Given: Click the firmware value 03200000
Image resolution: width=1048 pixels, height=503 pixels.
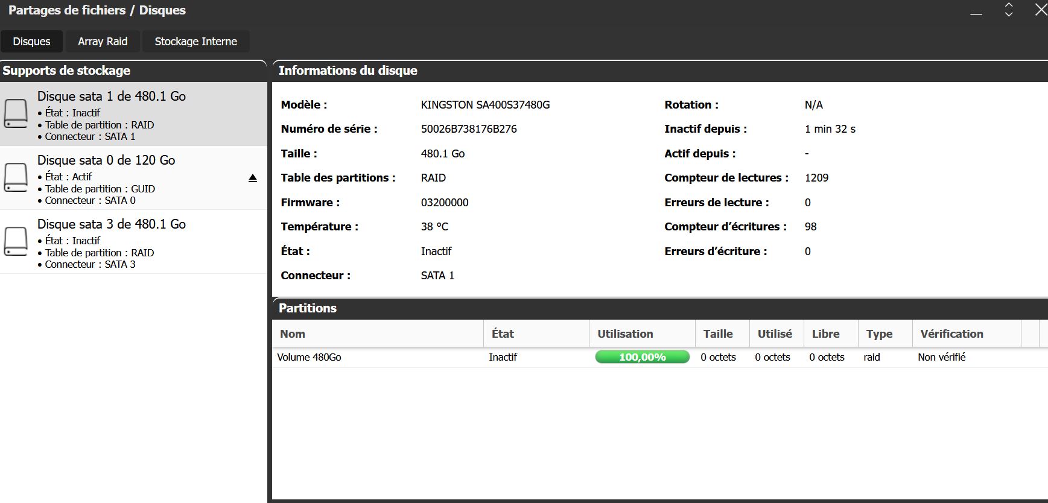Looking at the screenshot, I should click(x=445, y=203).
